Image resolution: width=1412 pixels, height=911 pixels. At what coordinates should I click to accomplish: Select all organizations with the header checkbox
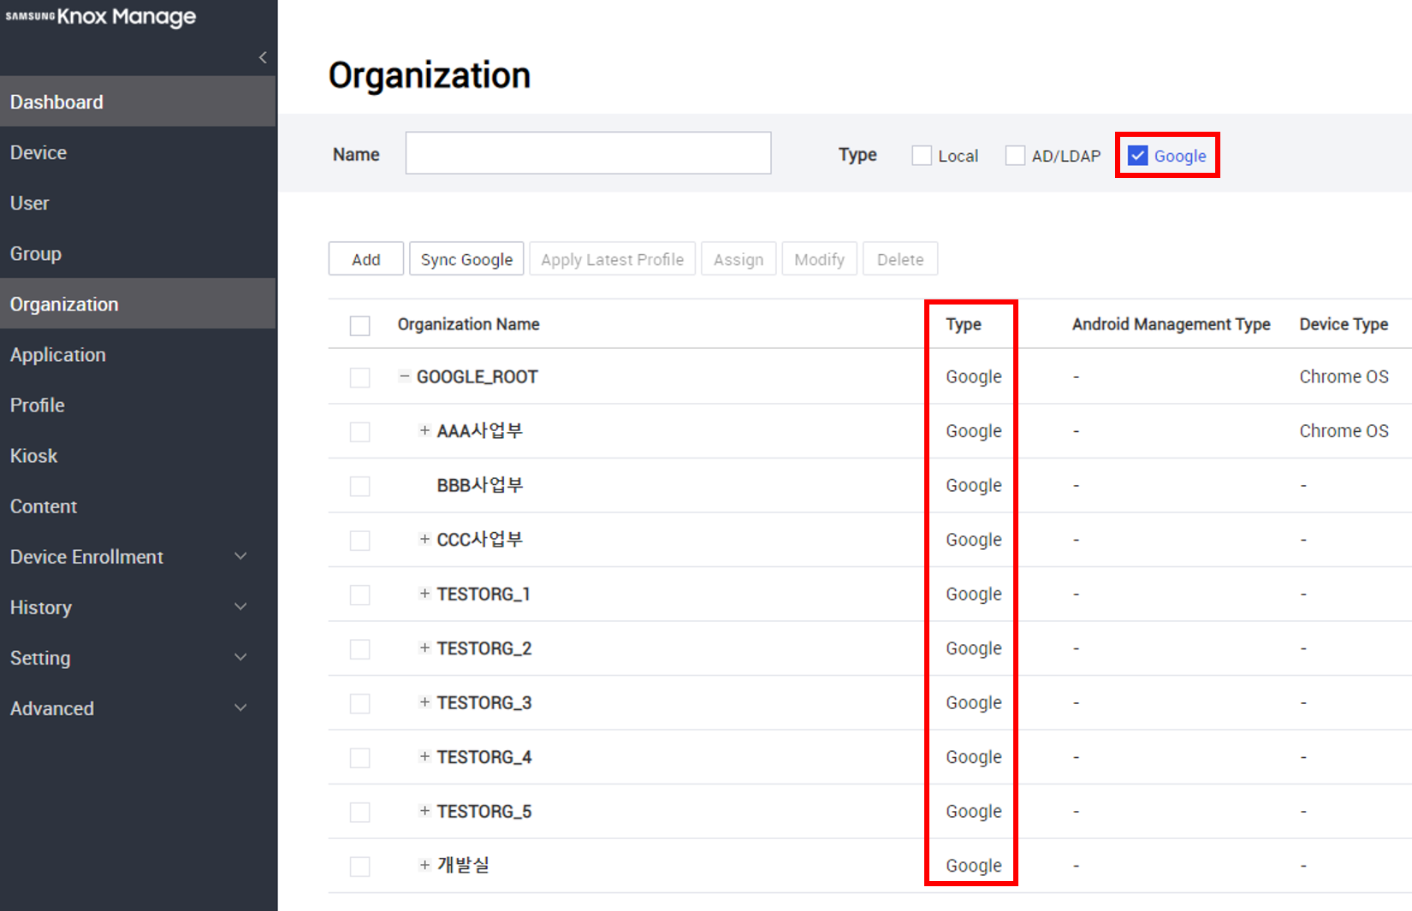pos(359,325)
